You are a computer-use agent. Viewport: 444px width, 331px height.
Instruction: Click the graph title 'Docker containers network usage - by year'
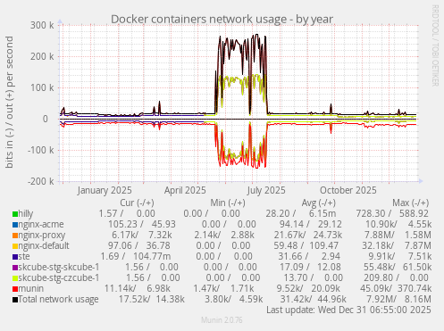[x=222, y=19]
